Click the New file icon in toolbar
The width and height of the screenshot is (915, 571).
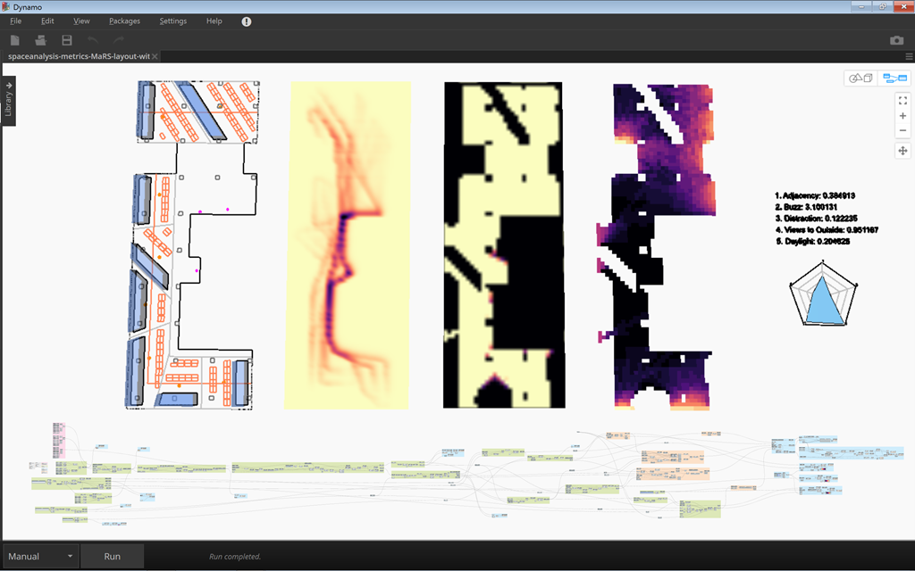[x=15, y=40]
